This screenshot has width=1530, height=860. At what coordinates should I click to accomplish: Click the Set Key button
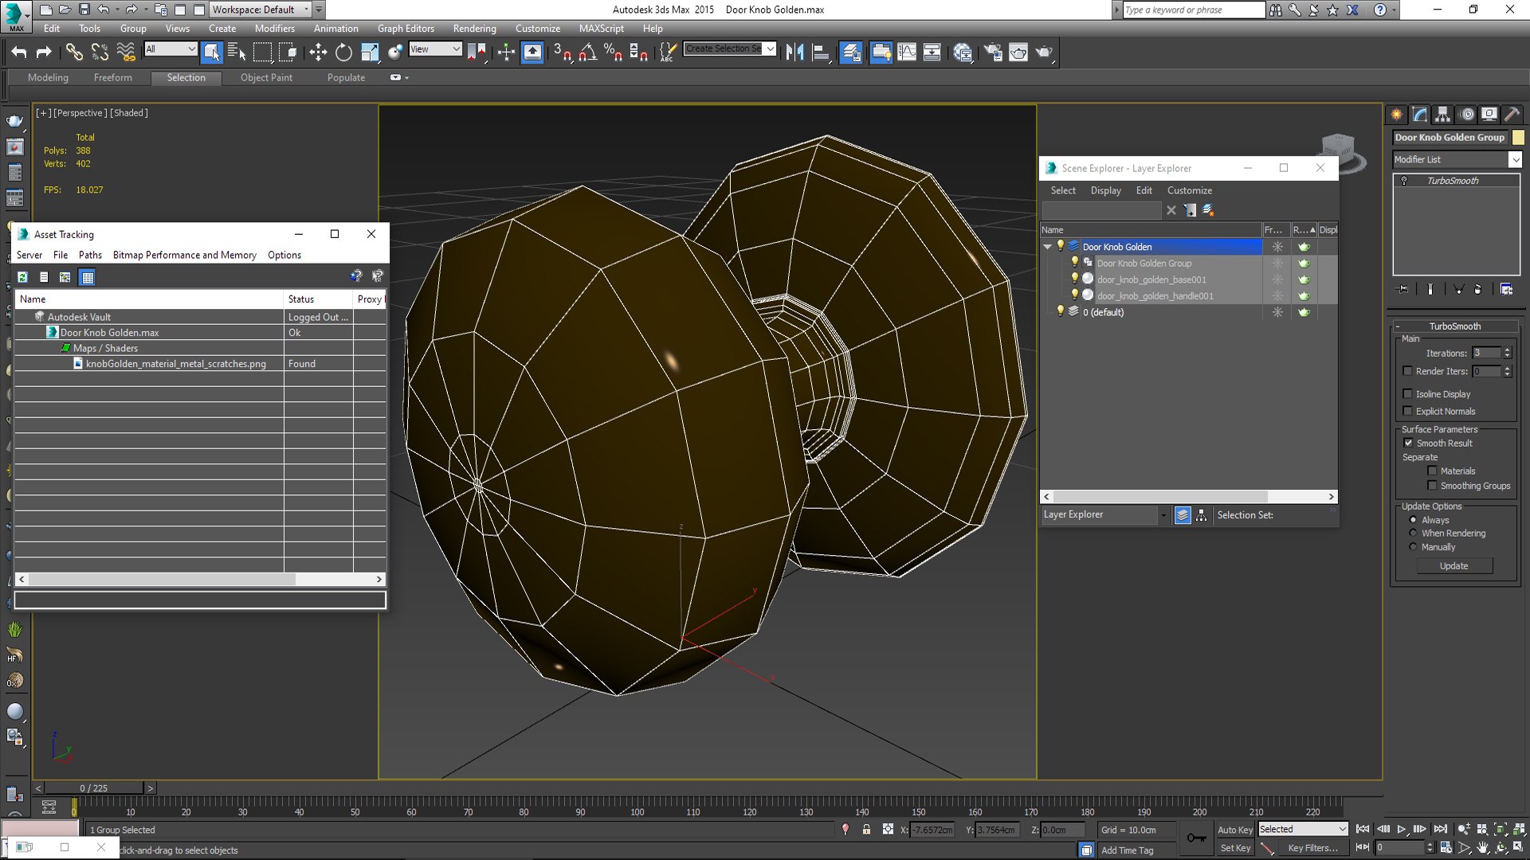[x=1235, y=849]
